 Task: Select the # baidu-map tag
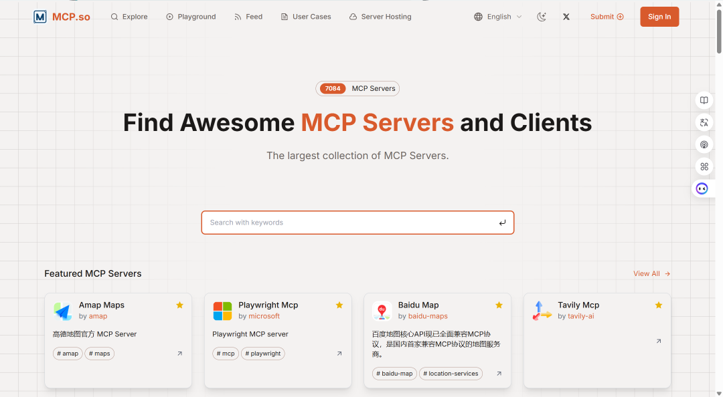point(394,374)
